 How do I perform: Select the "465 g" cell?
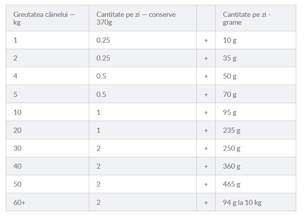point(231,184)
